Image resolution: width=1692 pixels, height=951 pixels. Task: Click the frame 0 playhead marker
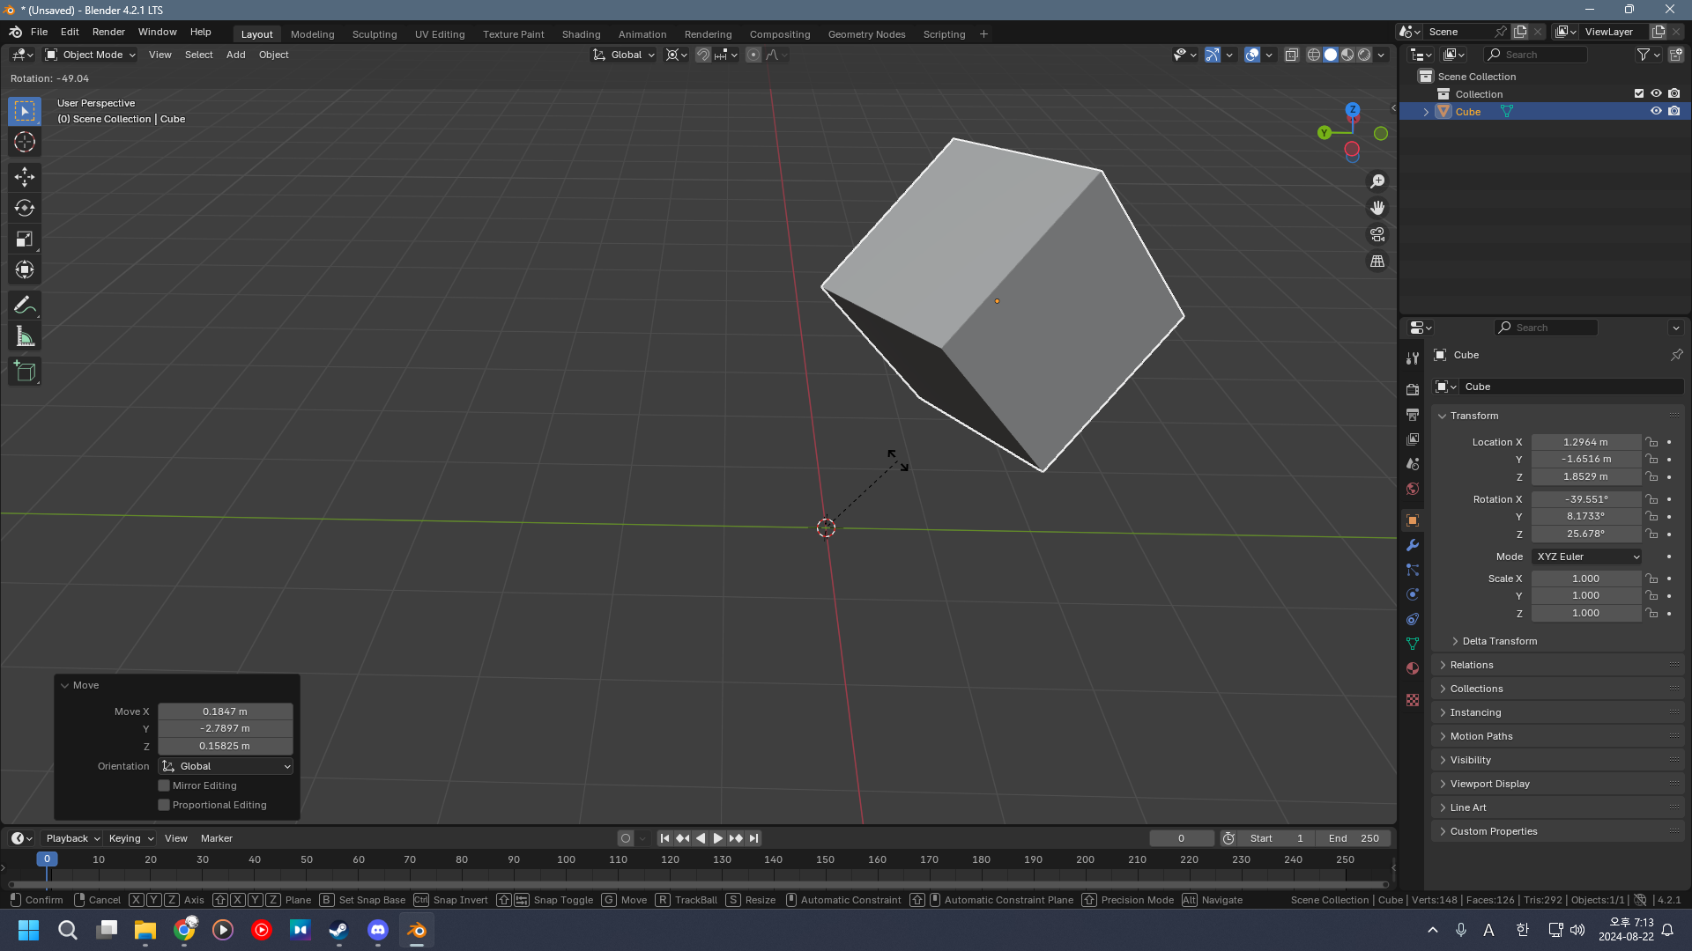click(x=47, y=859)
